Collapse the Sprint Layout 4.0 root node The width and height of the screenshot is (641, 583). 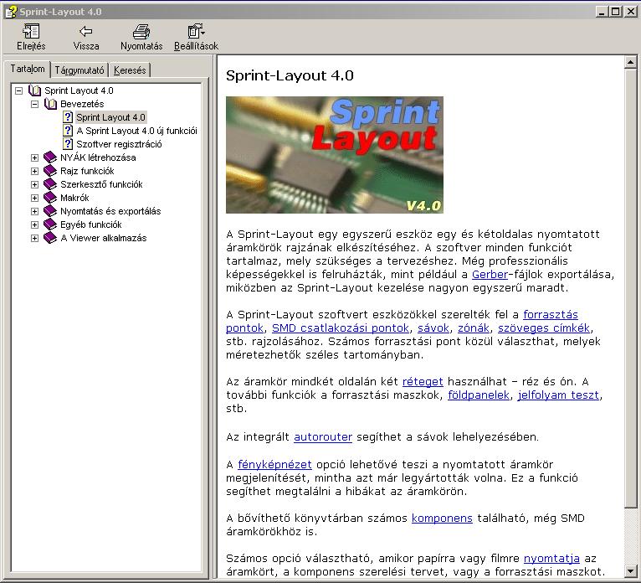(18, 90)
